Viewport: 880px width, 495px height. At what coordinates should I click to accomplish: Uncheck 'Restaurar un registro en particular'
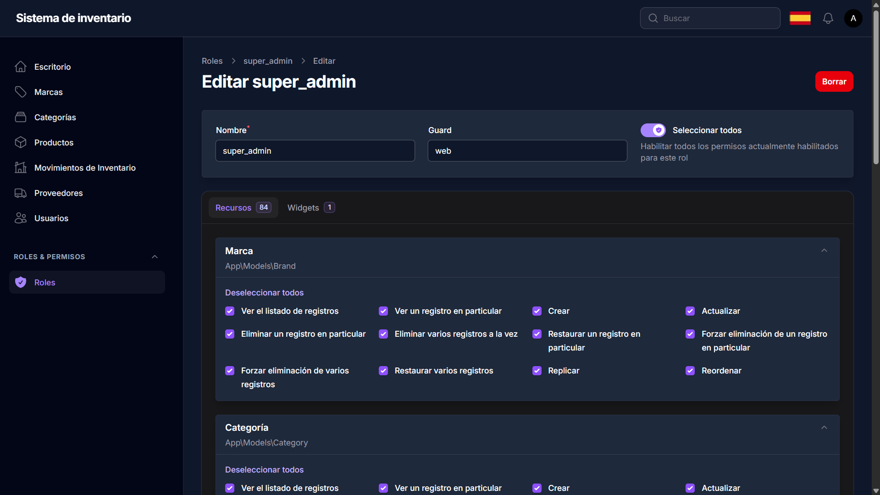pos(537,334)
